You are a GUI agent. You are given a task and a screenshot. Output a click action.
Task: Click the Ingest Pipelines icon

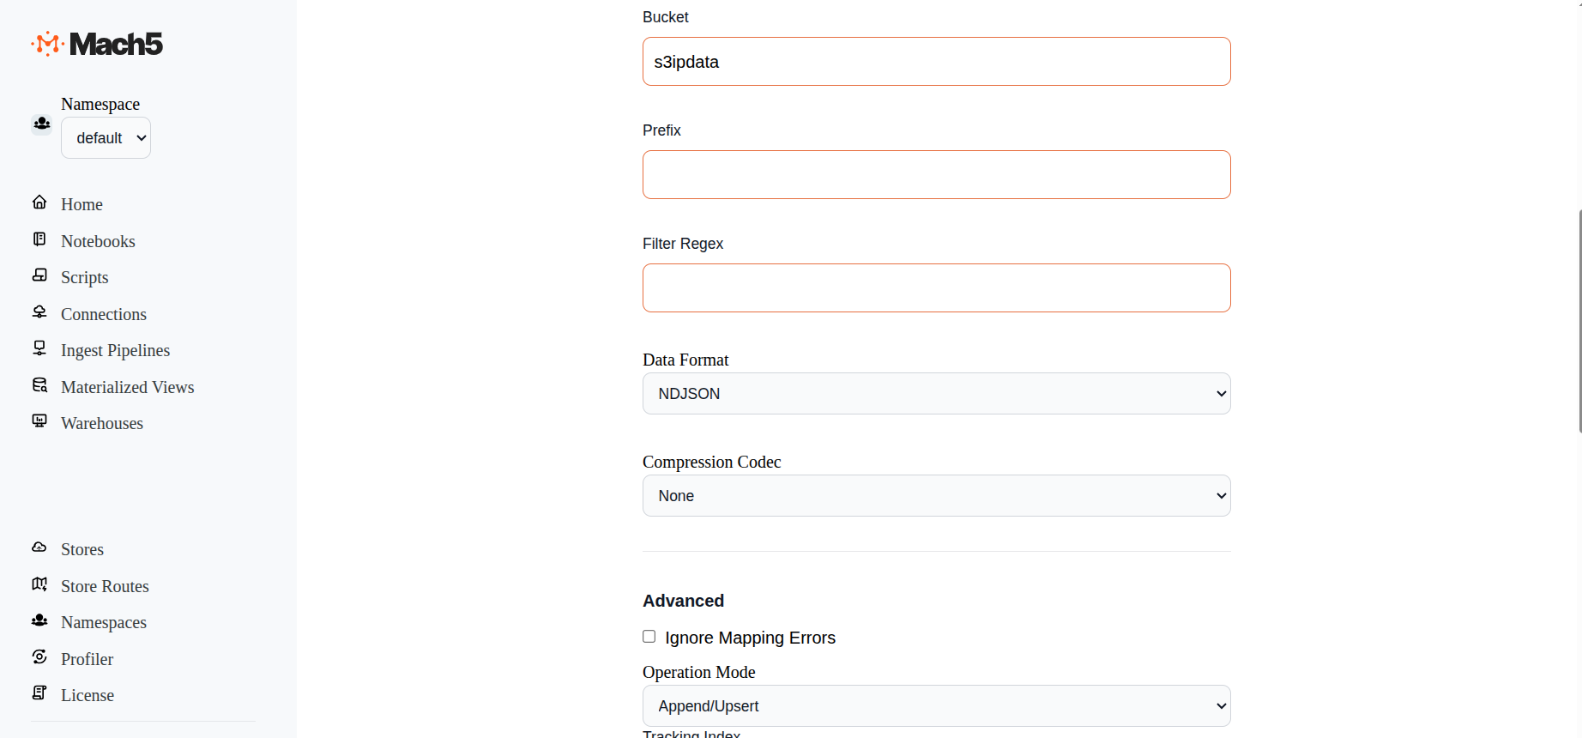(x=39, y=348)
